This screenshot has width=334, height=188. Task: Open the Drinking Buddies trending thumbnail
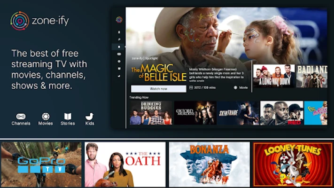click(x=151, y=113)
